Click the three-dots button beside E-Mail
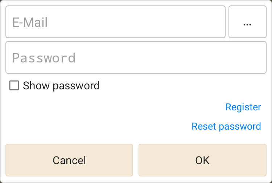The width and height of the screenshot is (272, 183). pos(247,22)
